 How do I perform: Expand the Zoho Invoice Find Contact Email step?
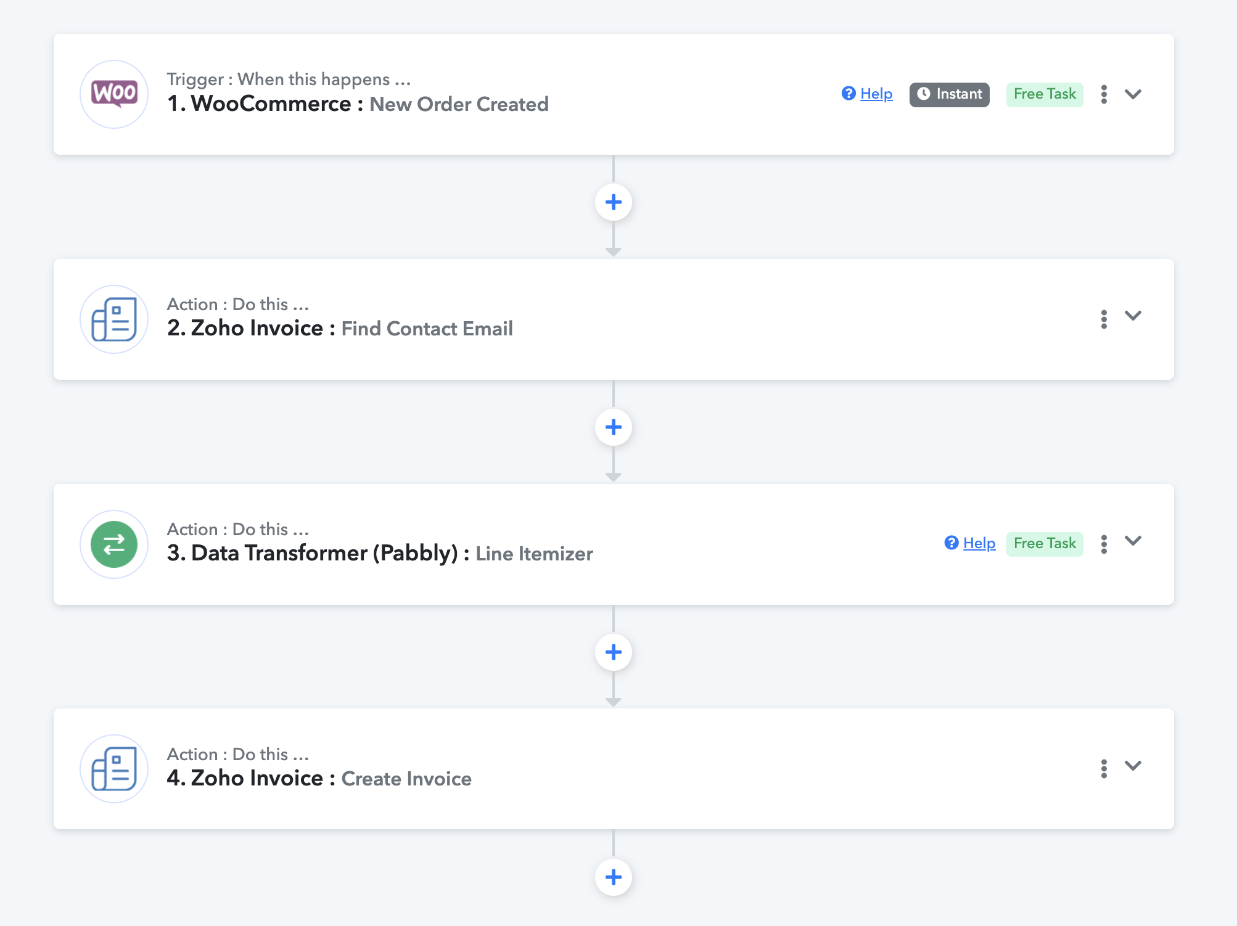click(x=1133, y=316)
